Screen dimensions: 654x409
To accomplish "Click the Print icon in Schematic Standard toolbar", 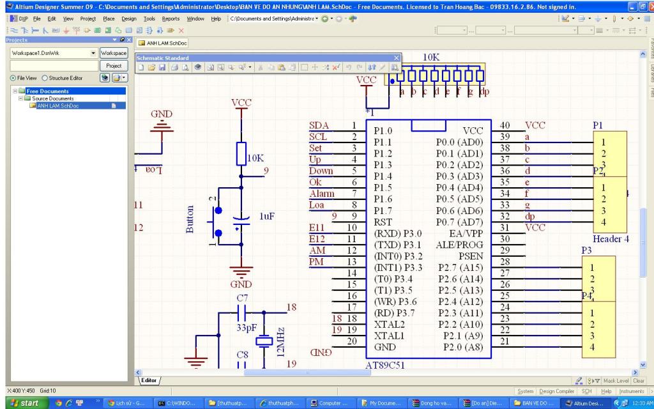I will coord(174,67).
